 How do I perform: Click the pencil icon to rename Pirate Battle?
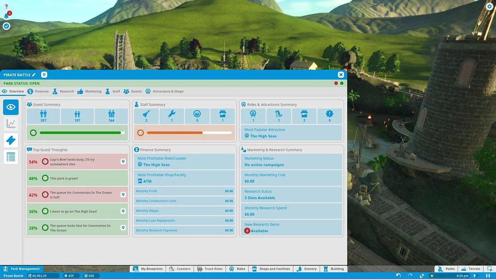[34, 75]
